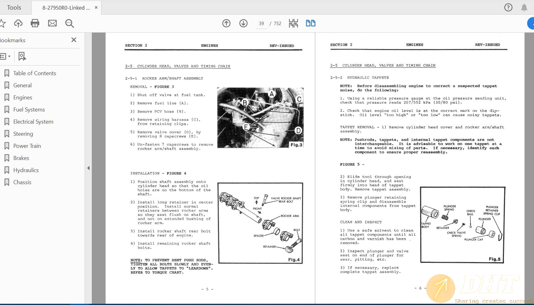Go to next page with down arrow
Viewport: 534px width, 305px height.
click(x=243, y=23)
